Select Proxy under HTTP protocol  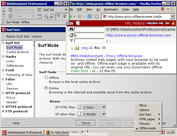(11, 98)
